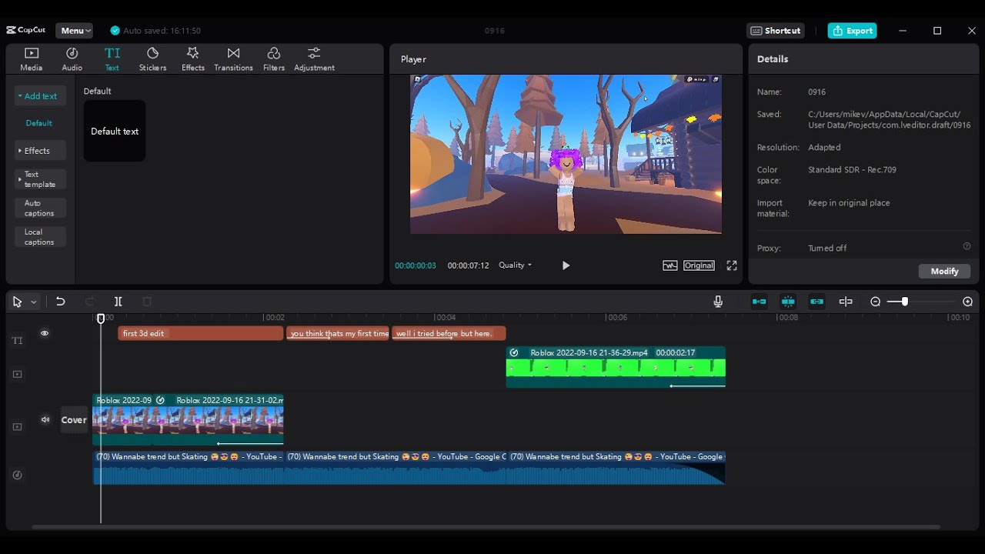Viewport: 985px width, 554px height.
Task: Open the Audio tab
Action: (x=72, y=59)
